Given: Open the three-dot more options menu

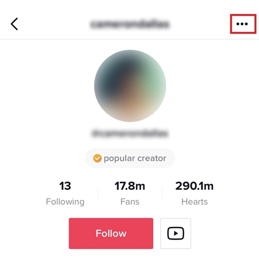Looking at the screenshot, I should 242,24.
